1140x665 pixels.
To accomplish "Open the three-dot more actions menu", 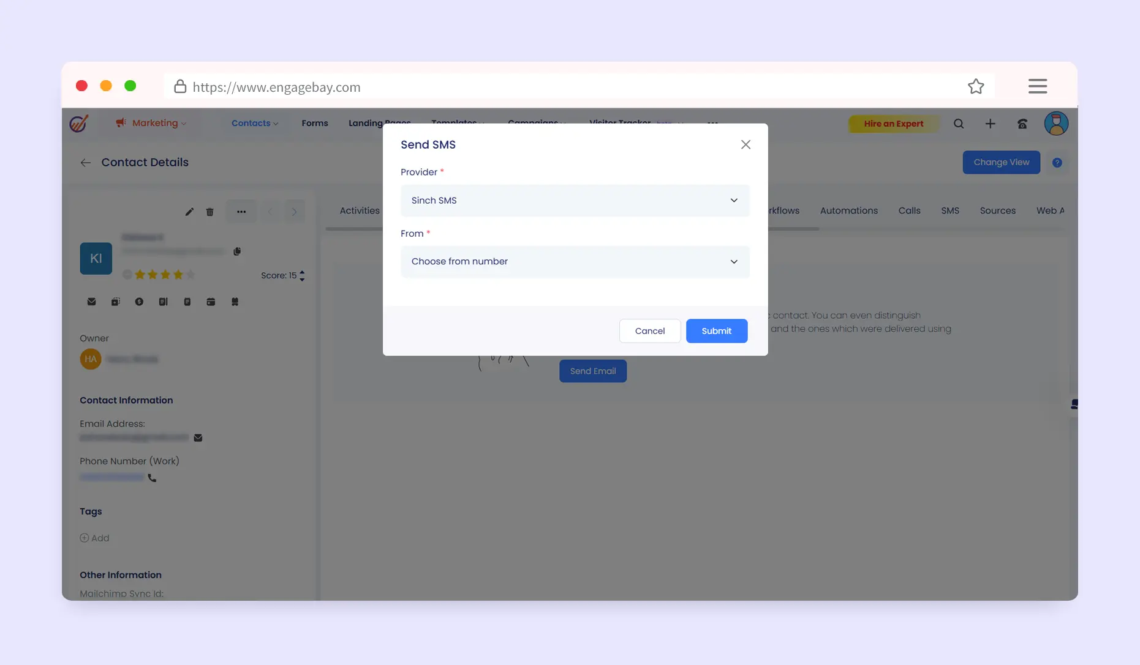I will coord(241,212).
